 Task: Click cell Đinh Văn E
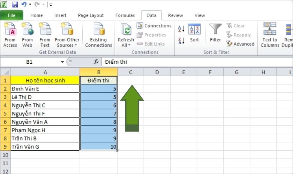[45, 89]
